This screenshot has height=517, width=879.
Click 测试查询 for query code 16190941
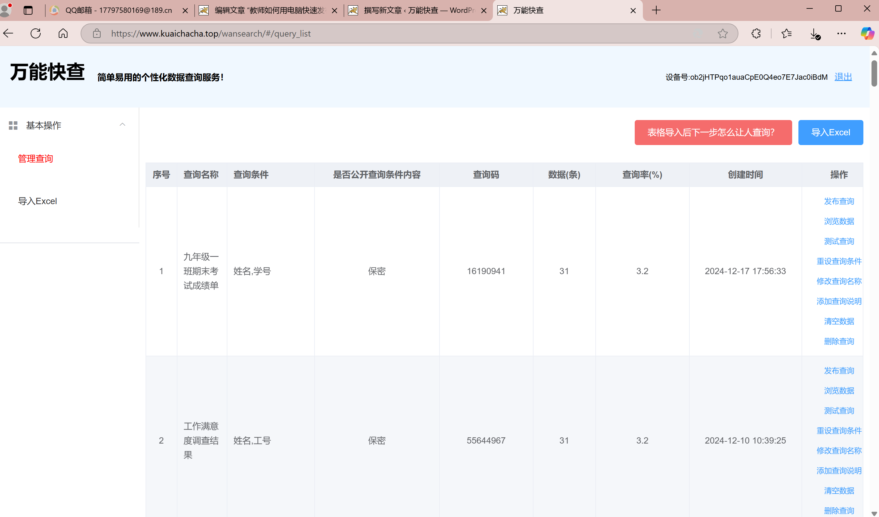pyautogui.click(x=839, y=241)
